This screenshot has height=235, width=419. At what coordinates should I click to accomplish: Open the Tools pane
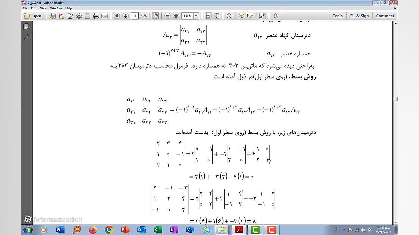(337, 16)
